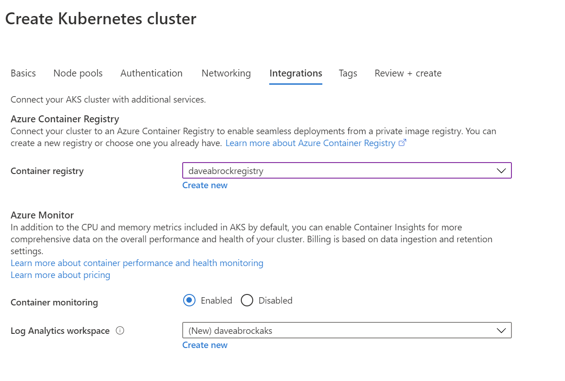Disable Container monitoring
Screen dimensions: 565x381
247,300
